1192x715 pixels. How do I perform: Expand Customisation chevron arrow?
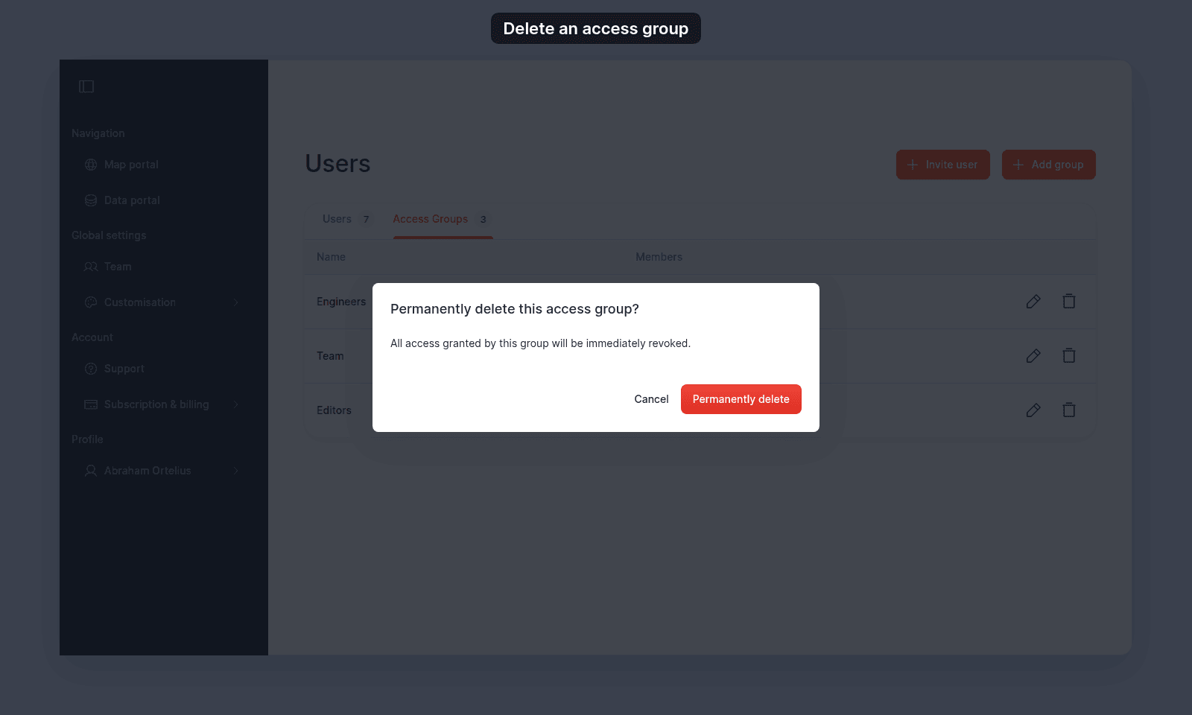click(236, 302)
